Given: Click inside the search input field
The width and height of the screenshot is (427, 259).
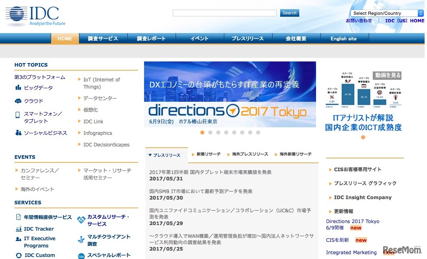Looking at the screenshot, I should 224,12.
